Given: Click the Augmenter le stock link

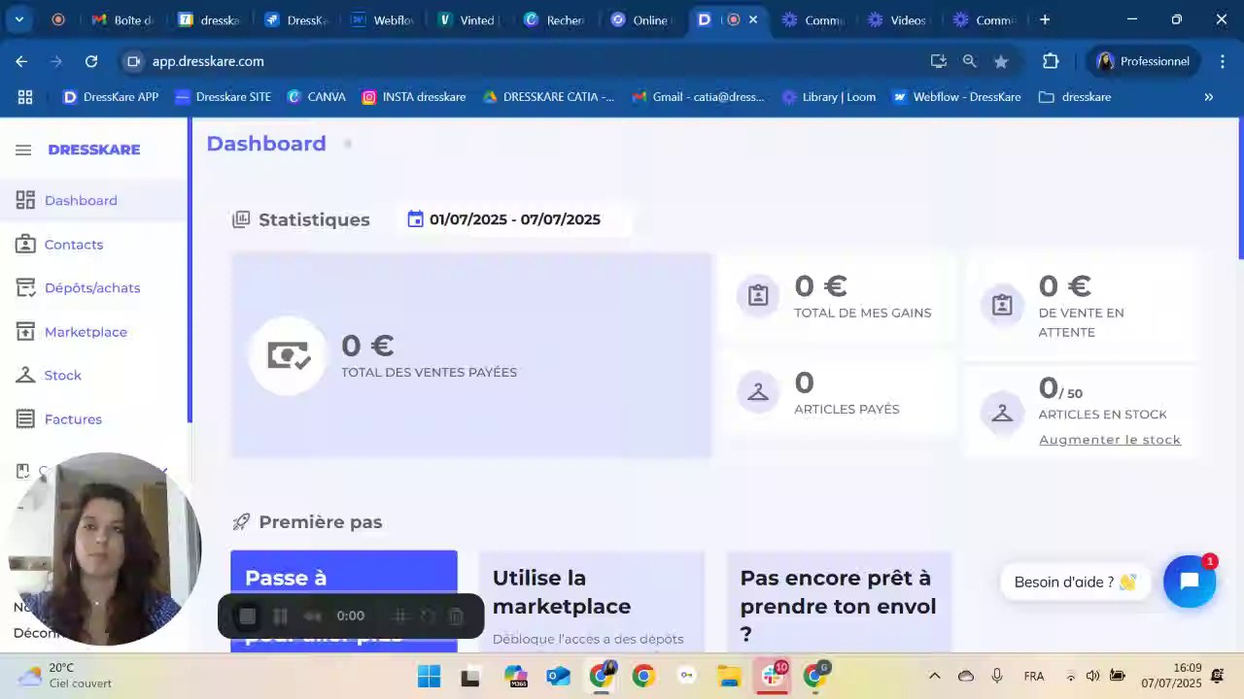Looking at the screenshot, I should click(1110, 440).
